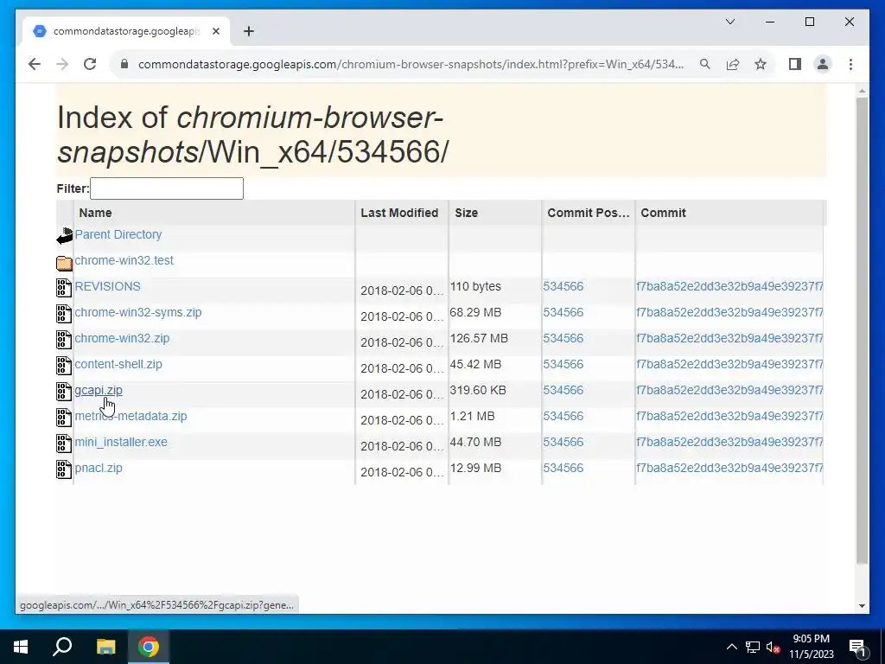This screenshot has width=885, height=664.
Task: Click the Chrome taskbar icon
Action: pyautogui.click(x=149, y=647)
